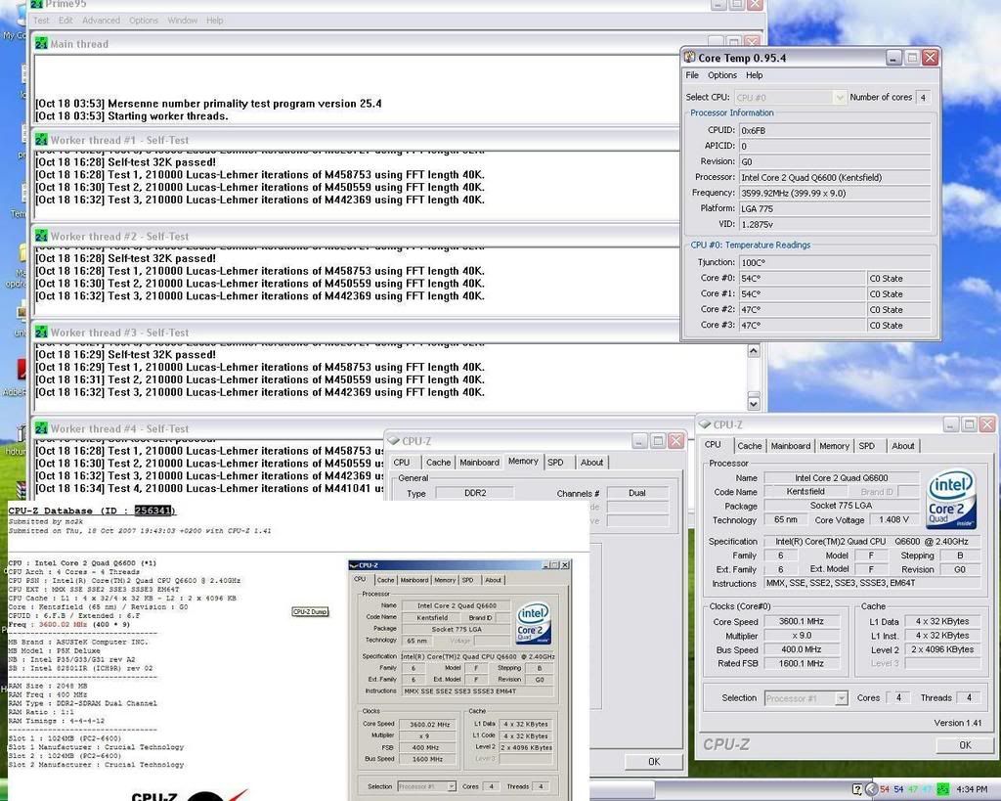
Task: Click the 'Self-test 32K passed!' line in Worker thread #1
Action: tap(126, 162)
